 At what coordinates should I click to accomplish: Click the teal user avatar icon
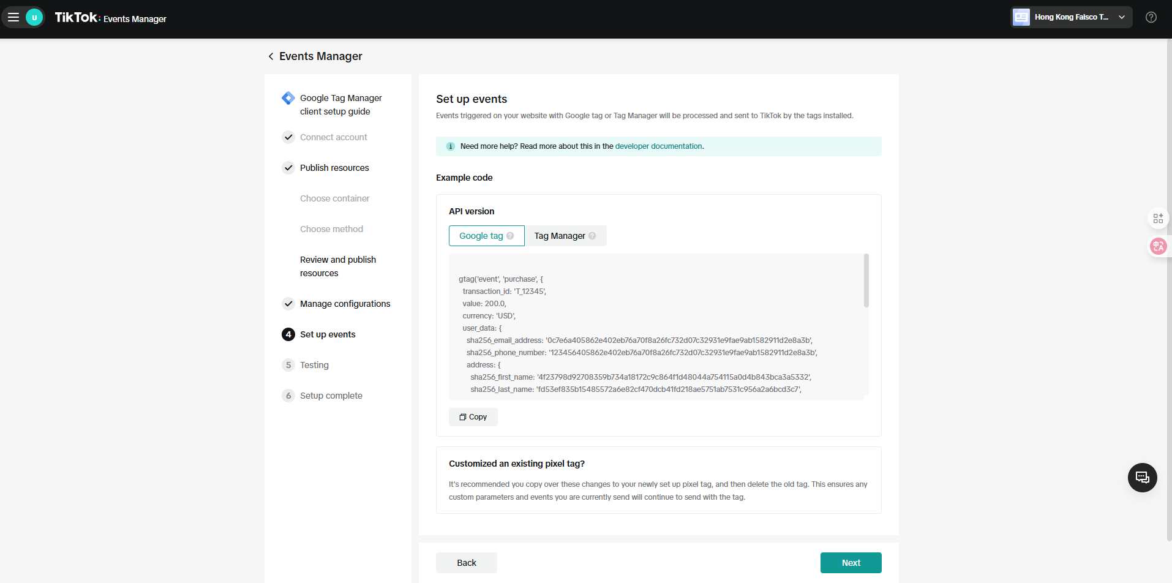pyautogui.click(x=34, y=17)
